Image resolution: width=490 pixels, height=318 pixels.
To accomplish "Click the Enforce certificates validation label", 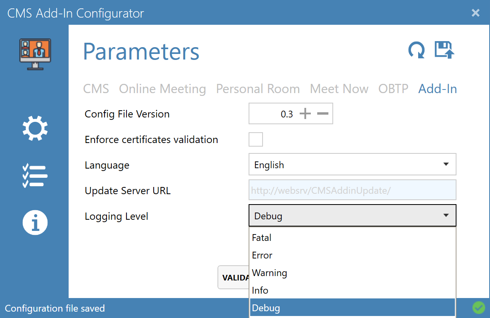I will tap(151, 140).
